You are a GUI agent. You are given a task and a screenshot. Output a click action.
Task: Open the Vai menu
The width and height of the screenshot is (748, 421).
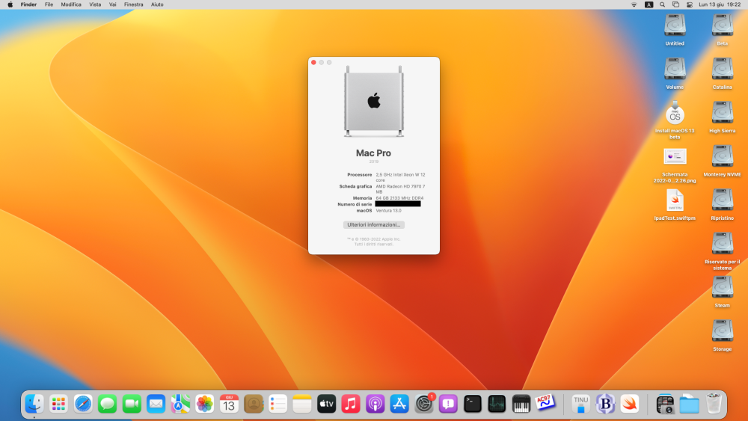pos(113,4)
